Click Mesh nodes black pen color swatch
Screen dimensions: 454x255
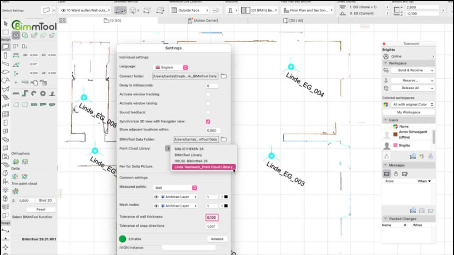click(x=226, y=206)
